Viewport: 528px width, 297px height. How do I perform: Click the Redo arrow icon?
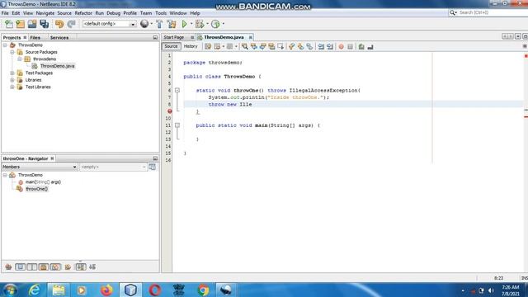point(71,24)
